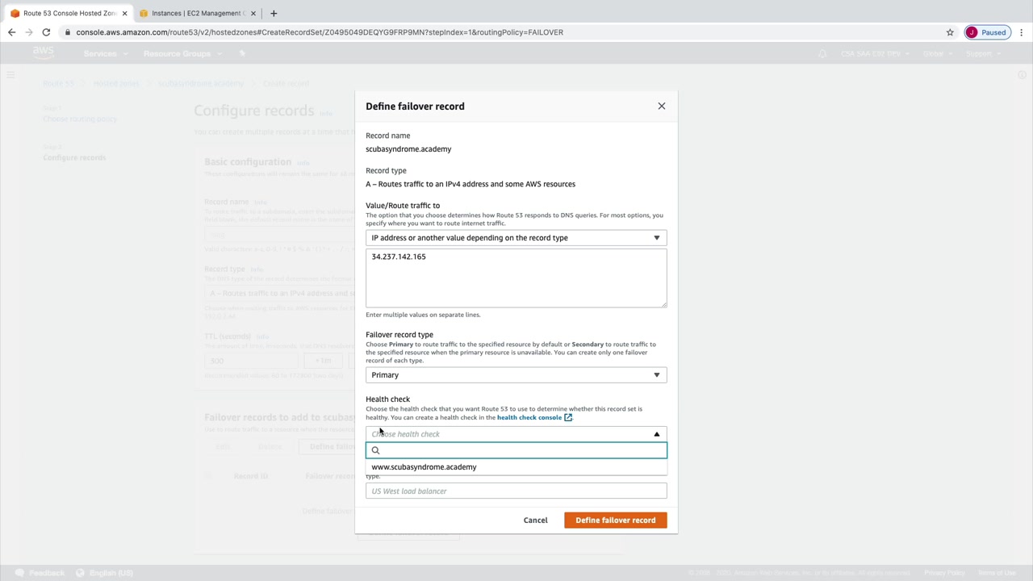
Task: Open the health check console link
Action: tap(529, 417)
